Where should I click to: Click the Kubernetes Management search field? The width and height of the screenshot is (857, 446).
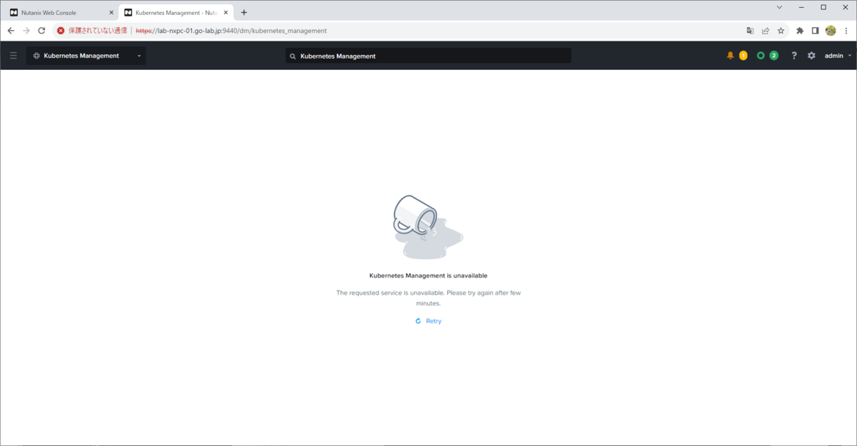pyautogui.click(x=428, y=56)
